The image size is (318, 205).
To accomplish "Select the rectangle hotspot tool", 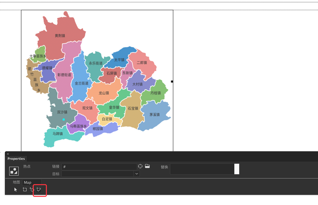I will coord(24,189).
